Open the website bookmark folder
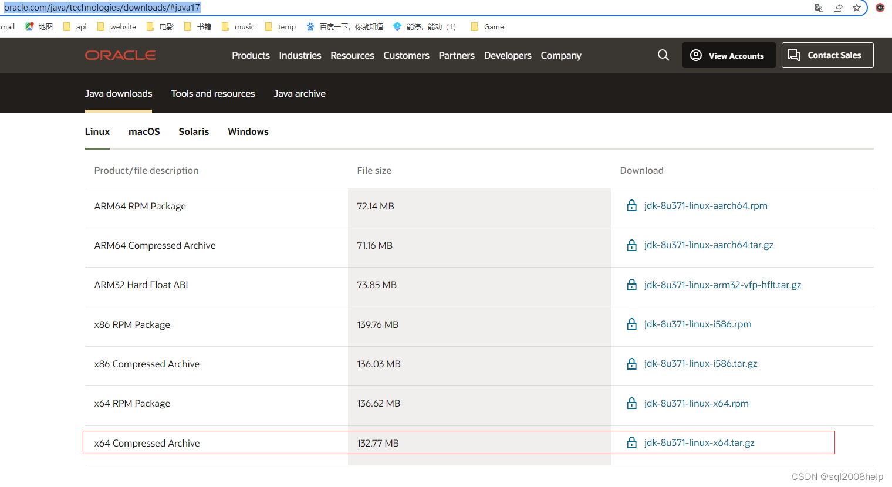Viewport: 892px width, 487px height. point(116,26)
